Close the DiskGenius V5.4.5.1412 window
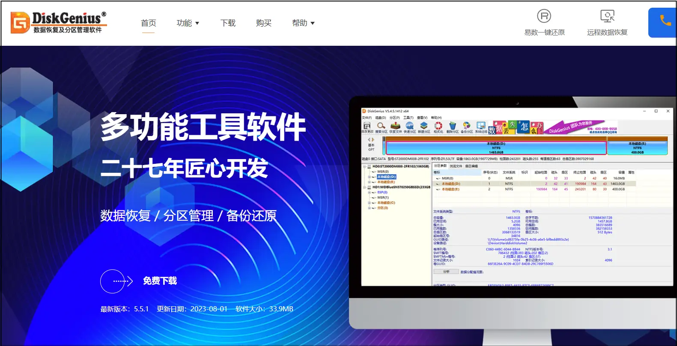The width and height of the screenshot is (677, 346). [x=668, y=111]
